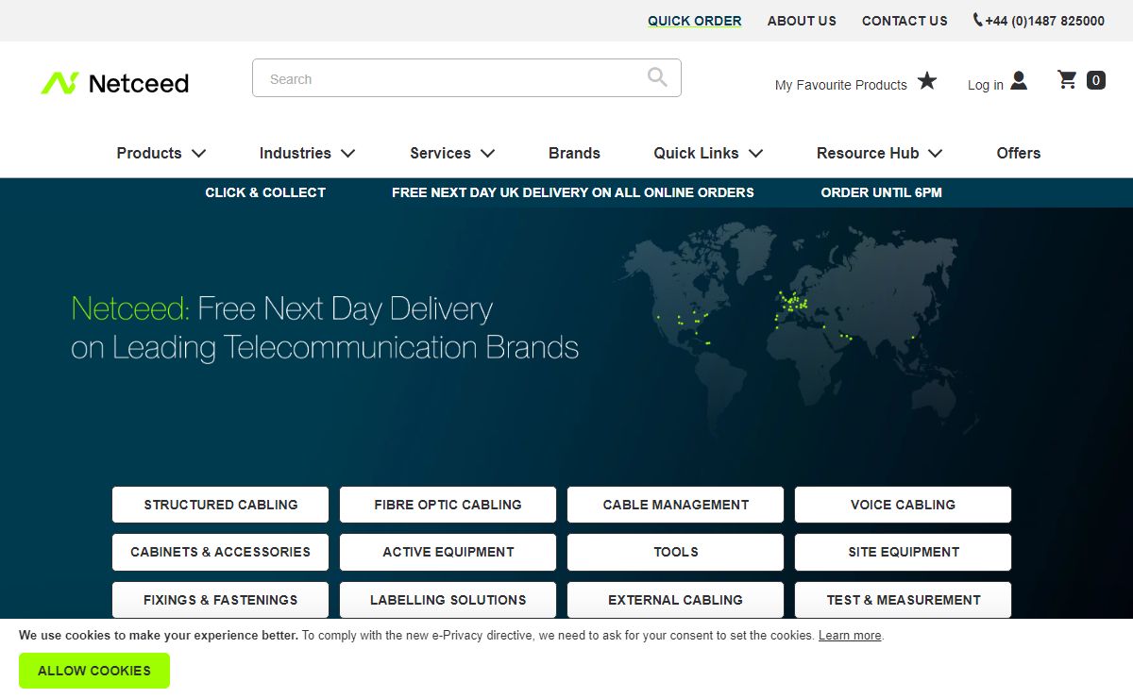Go to Contact Us page
This screenshot has width=1133, height=698.
905,21
